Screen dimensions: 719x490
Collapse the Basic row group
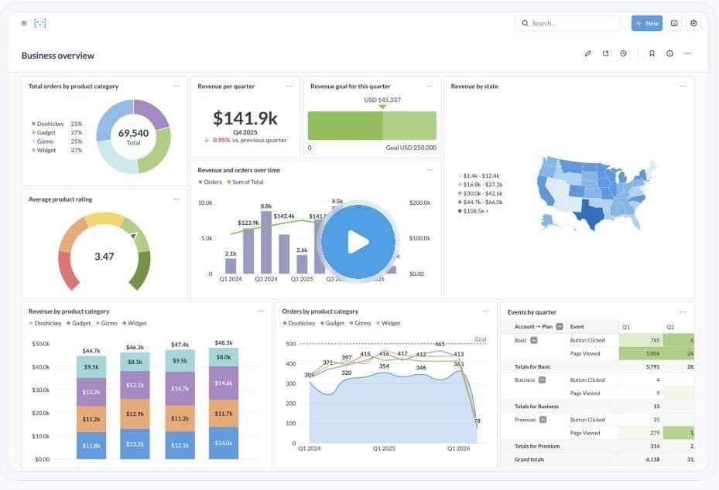[x=534, y=340]
